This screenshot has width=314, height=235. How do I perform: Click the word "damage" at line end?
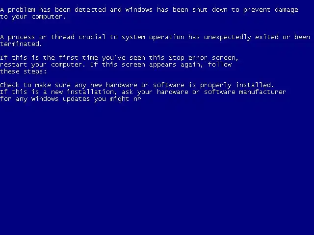click(287, 10)
